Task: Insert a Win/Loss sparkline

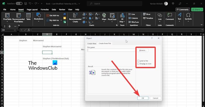Action: pyautogui.click(x=134, y=22)
